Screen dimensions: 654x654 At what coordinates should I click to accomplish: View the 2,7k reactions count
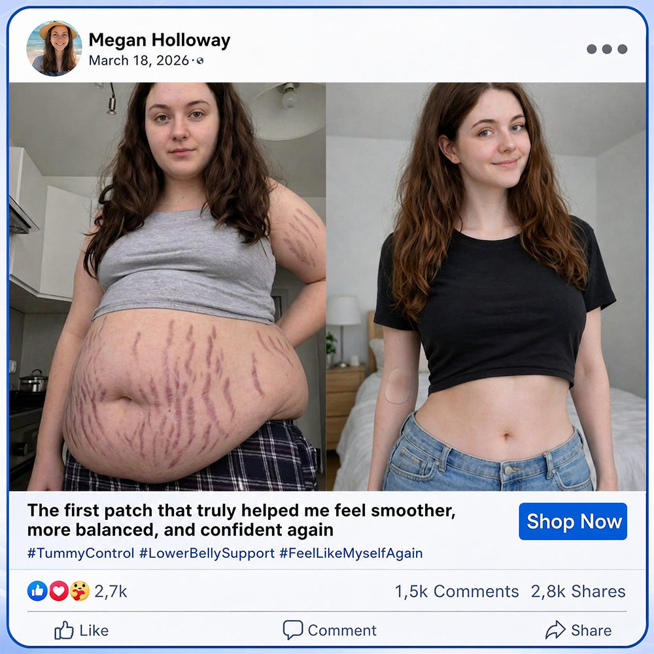coord(111,591)
